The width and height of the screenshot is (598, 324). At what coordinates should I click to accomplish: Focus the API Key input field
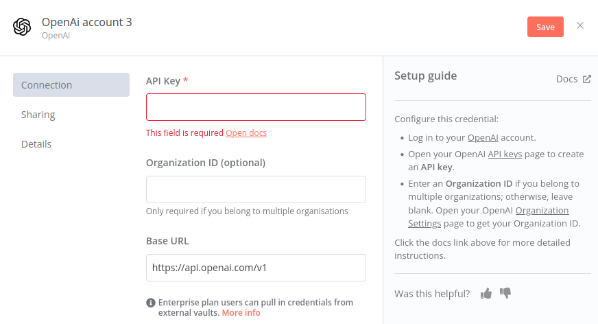256,107
